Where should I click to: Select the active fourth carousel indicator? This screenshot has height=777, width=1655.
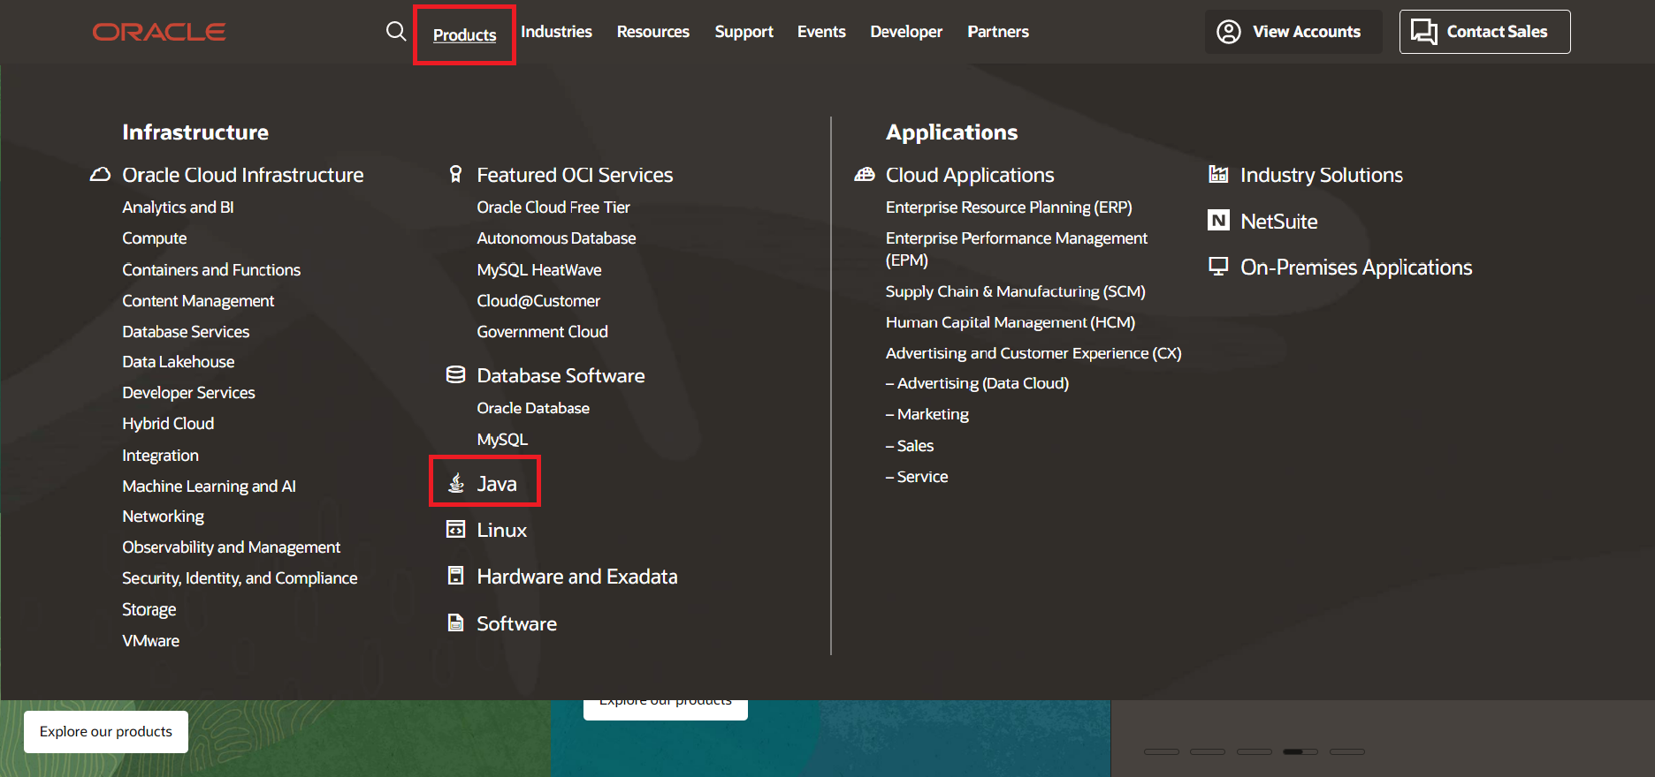pyautogui.click(x=1300, y=752)
